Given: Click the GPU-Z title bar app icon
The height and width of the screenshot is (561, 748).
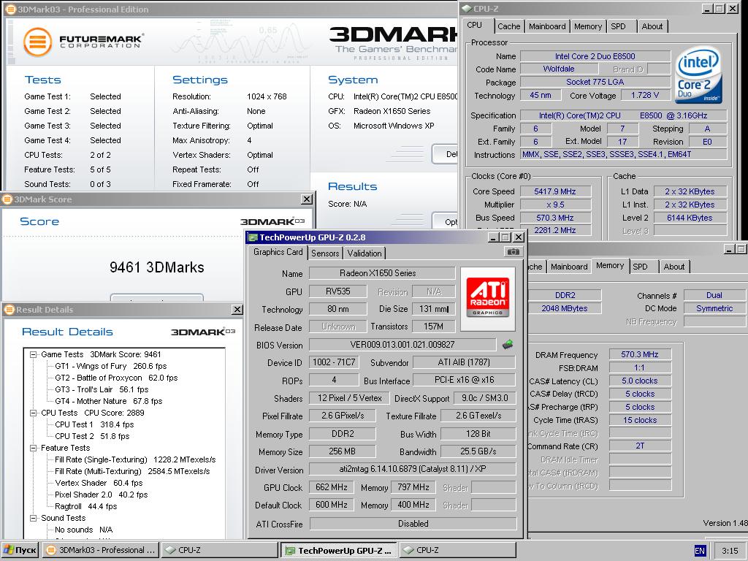Looking at the screenshot, I should tap(253, 237).
